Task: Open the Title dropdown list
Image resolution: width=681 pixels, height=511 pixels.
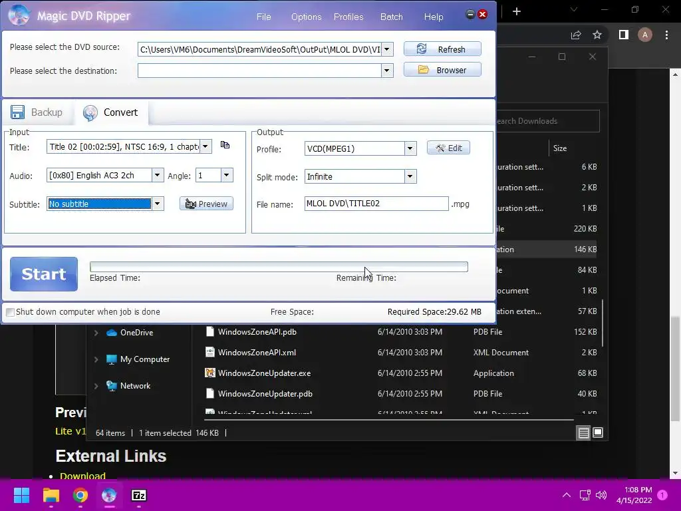Action: point(205,146)
